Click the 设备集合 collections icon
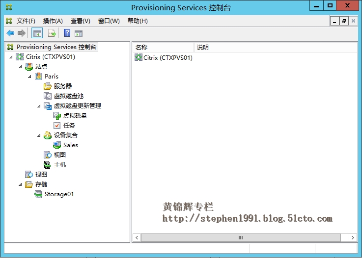 [x=48, y=135]
